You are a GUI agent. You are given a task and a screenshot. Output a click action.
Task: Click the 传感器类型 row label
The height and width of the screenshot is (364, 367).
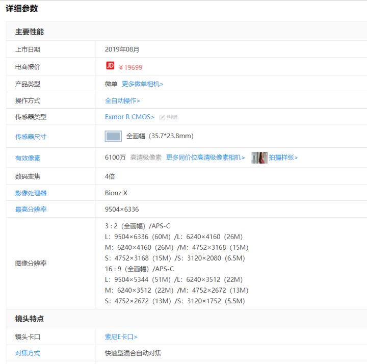coord(31,117)
